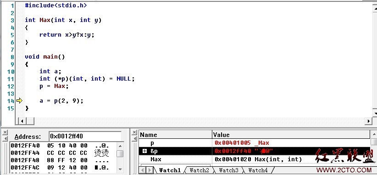The image size is (377, 175).
Task: Click the editor horizontal scroll-left arrow
Action: coord(22,121)
